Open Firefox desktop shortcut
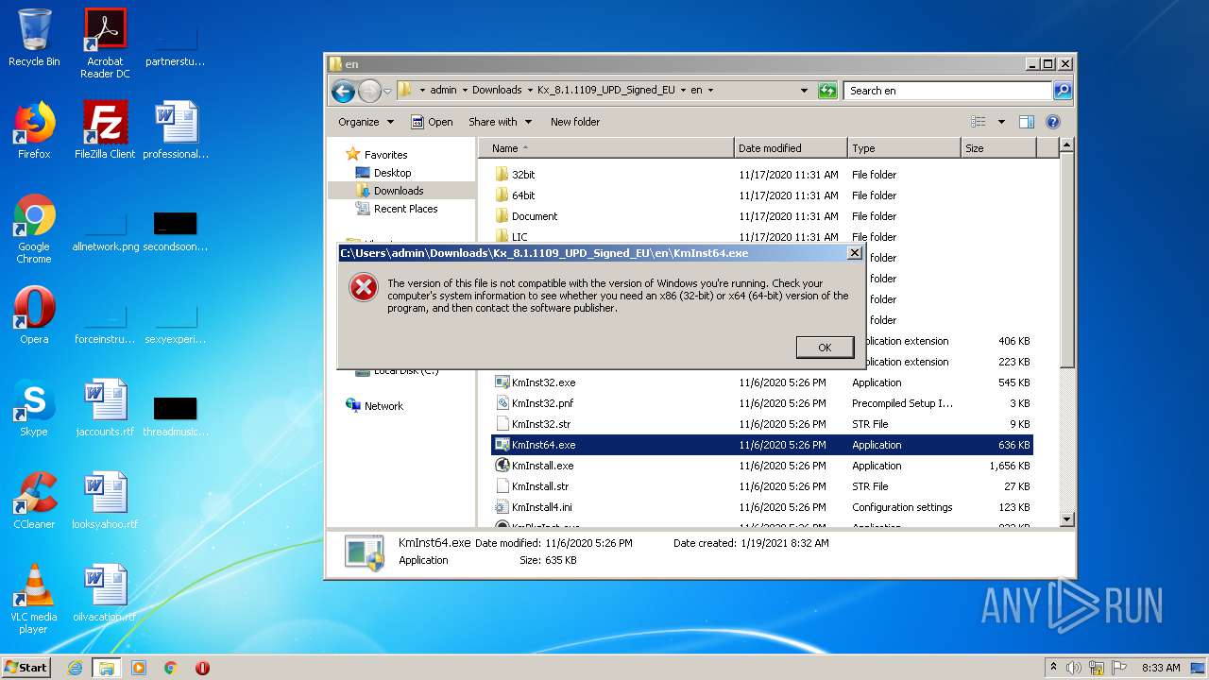 coord(34,130)
